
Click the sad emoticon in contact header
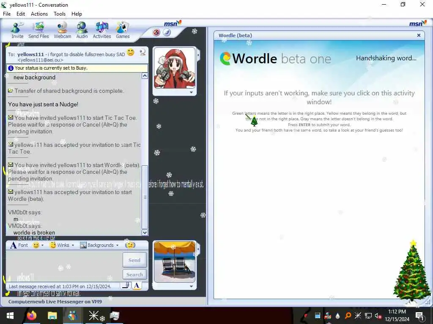point(131,52)
